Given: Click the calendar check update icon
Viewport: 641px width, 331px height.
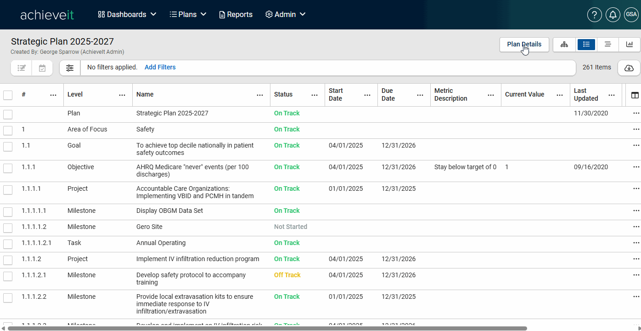Looking at the screenshot, I should (42, 68).
